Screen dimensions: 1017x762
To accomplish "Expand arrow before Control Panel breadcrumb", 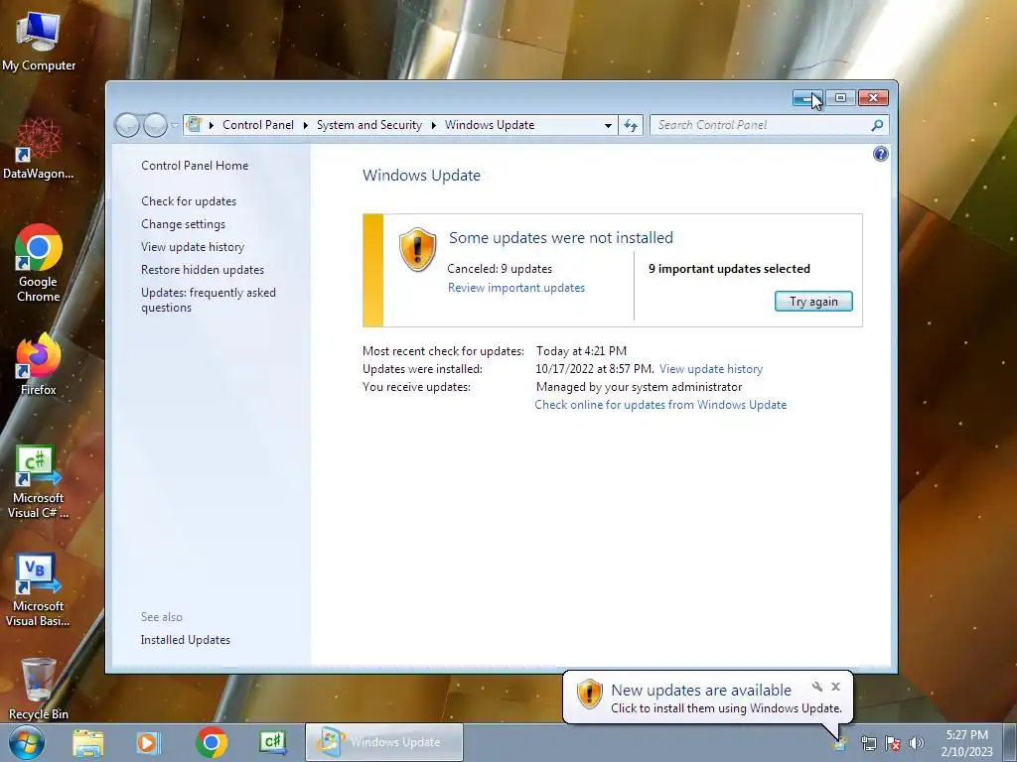I will coord(212,125).
